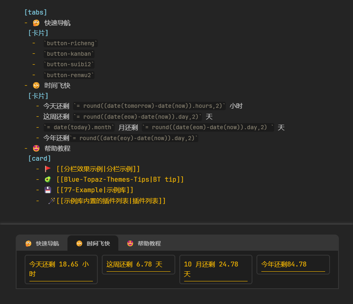Click the emoji beside 帮助教程 in the editor
The height and width of the screenshot is (304, 353).
[x=36, y=148]
